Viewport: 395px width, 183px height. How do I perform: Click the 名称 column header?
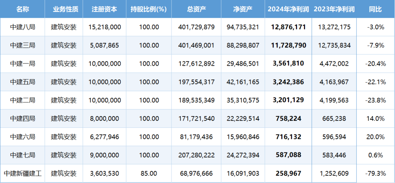tap(22, 9)
